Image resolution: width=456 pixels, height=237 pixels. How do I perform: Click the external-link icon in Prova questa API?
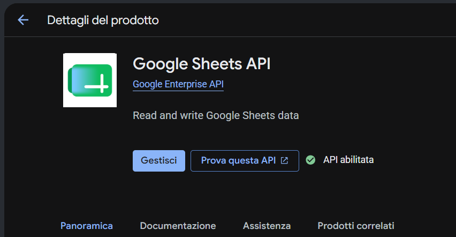(284, 160)
